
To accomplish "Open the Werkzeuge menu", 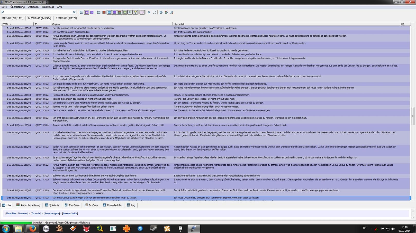I will coord(48,7).
